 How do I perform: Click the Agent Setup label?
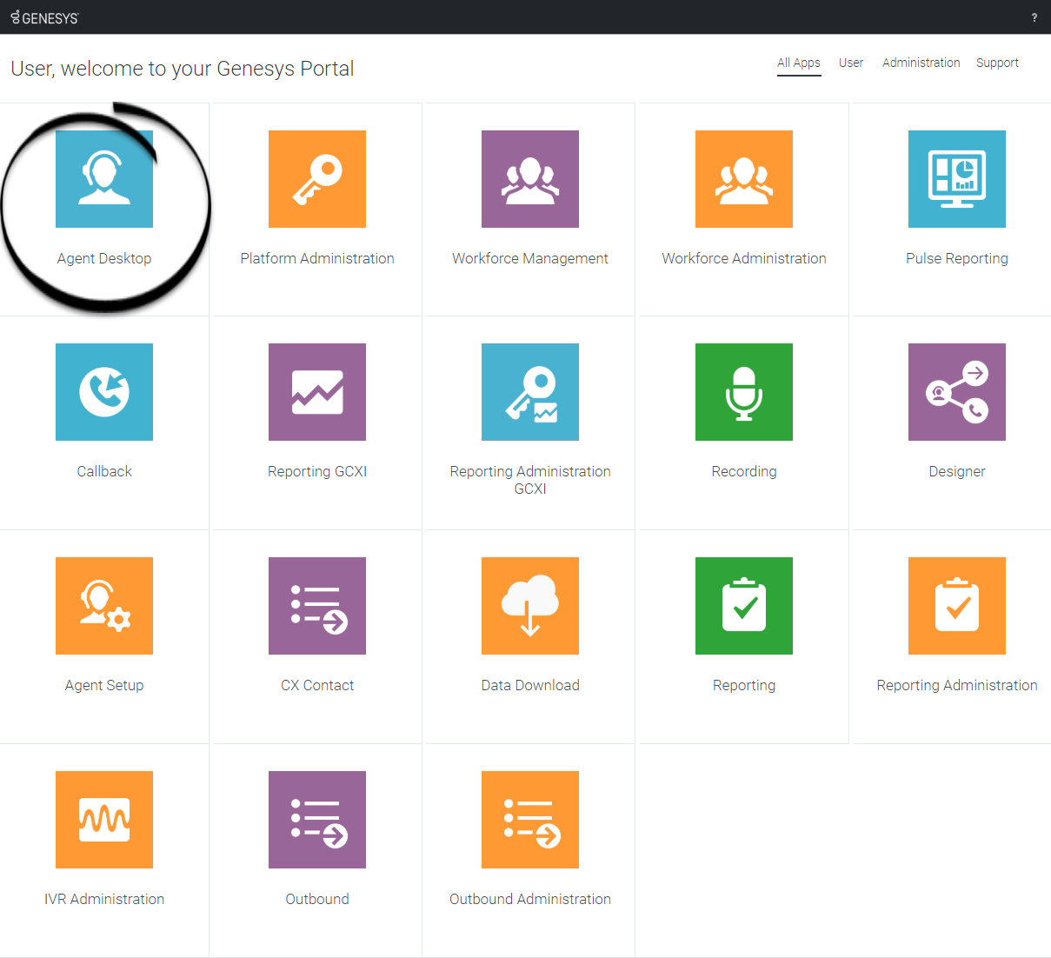point(104,685)
